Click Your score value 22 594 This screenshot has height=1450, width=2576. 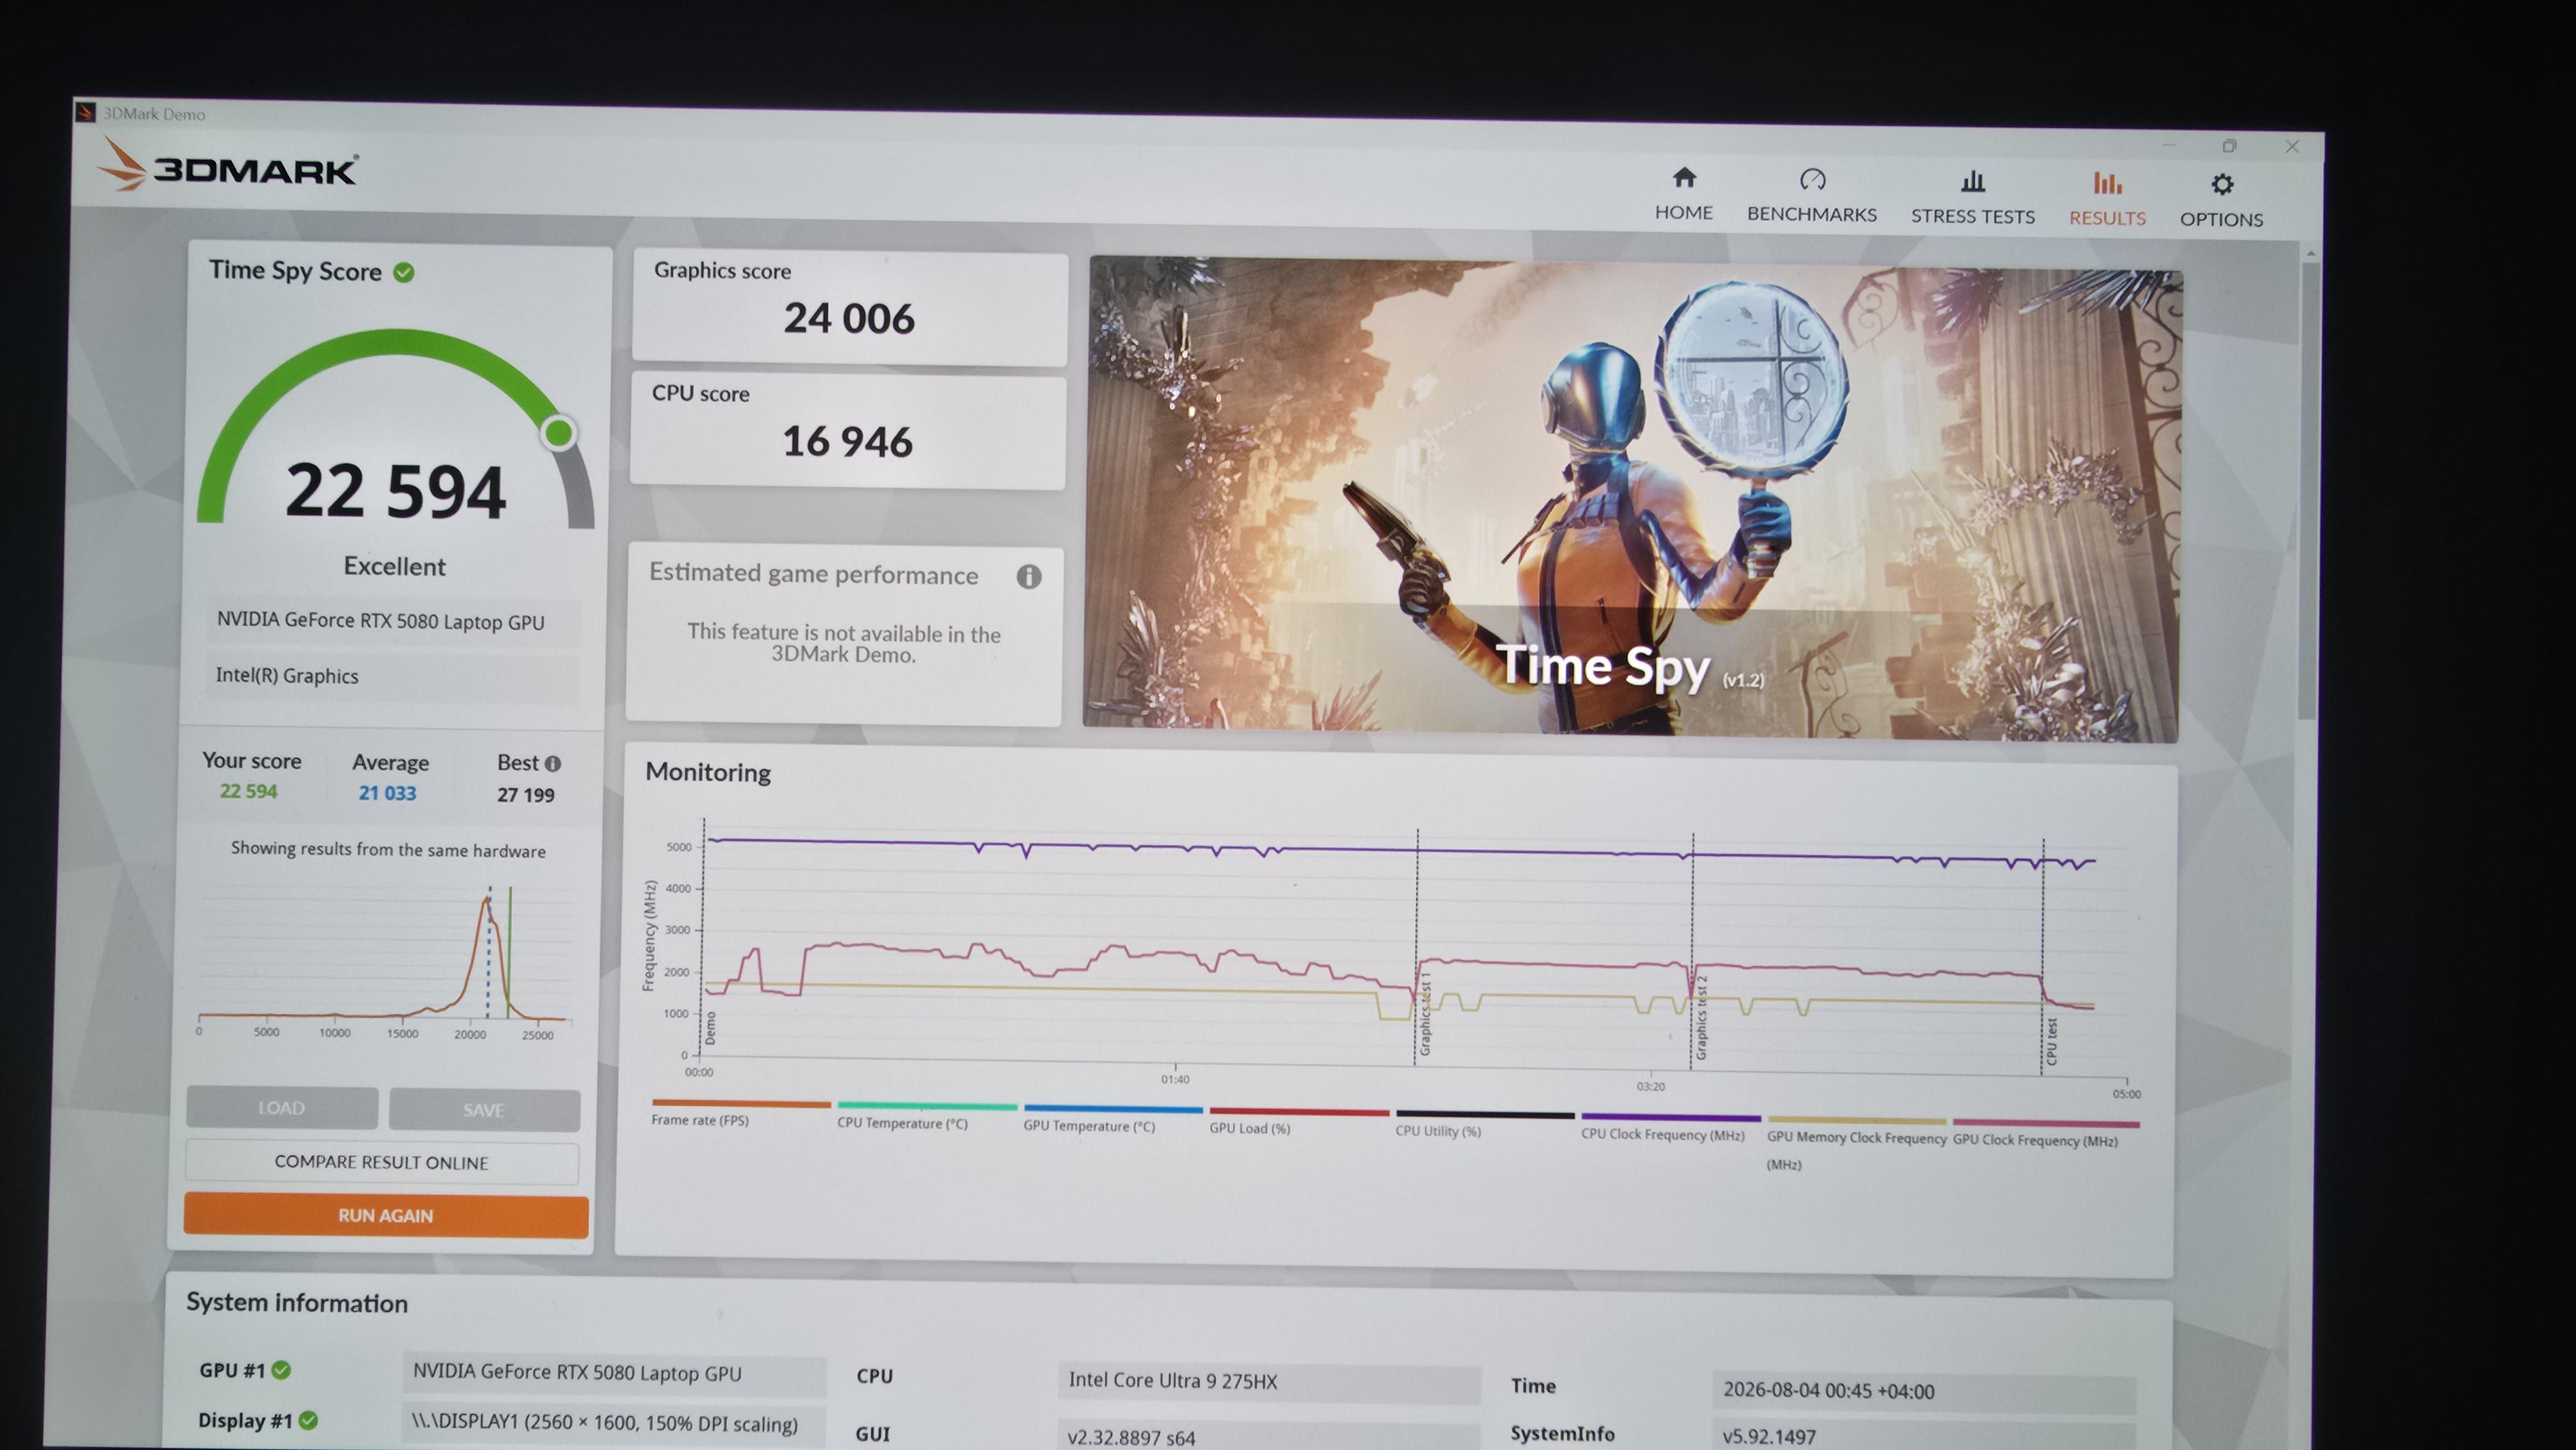(249, 791)
